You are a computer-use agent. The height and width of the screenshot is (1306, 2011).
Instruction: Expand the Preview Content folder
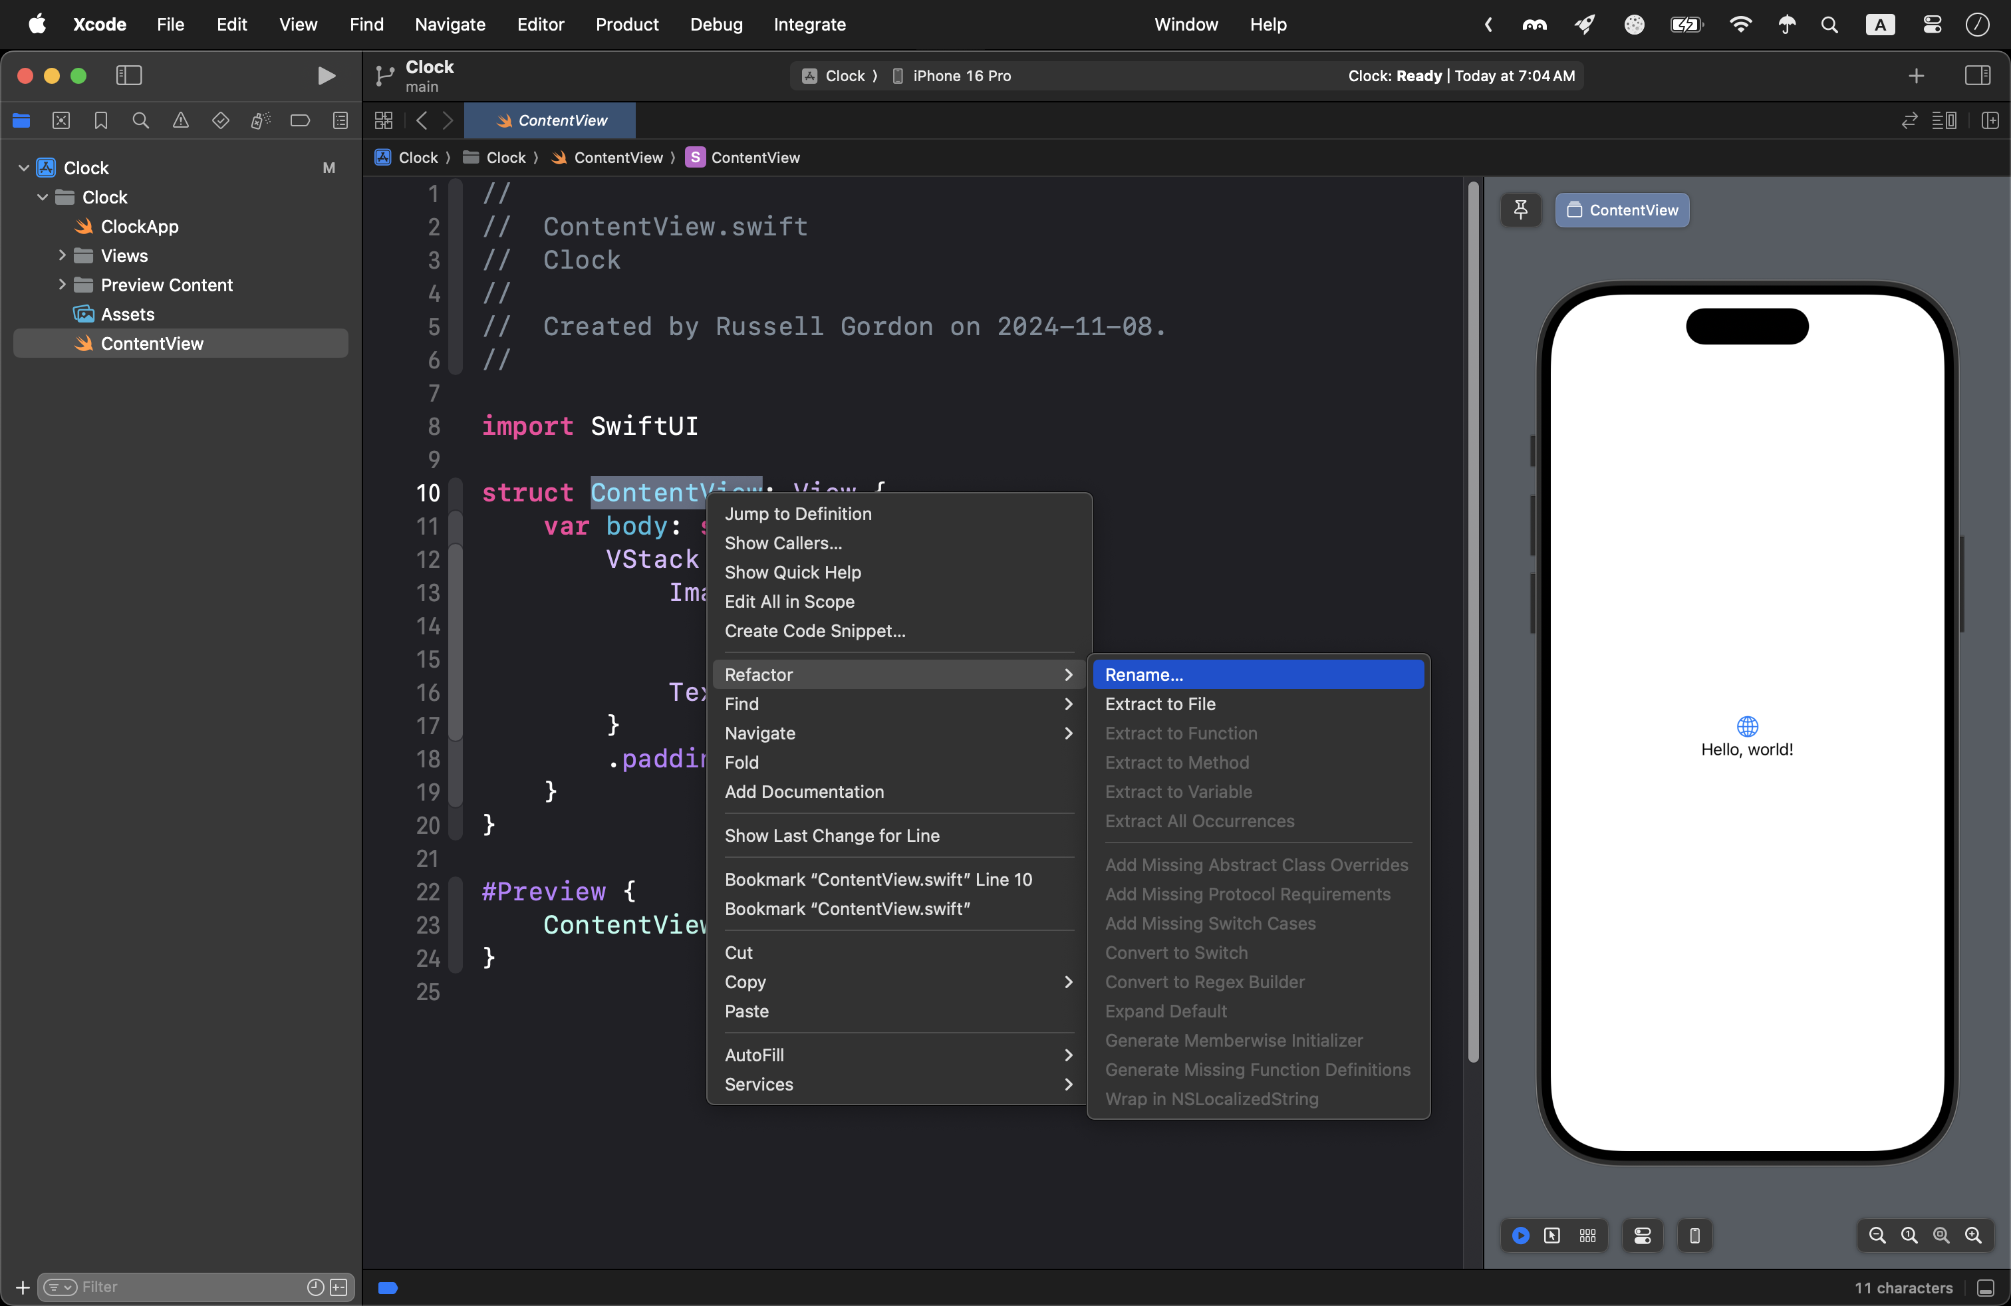point(62,285)
